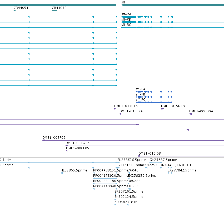Open the sff-RA transcript label
Image resolution: width=224 pixels, height=206 pixels.
(126, 14)
